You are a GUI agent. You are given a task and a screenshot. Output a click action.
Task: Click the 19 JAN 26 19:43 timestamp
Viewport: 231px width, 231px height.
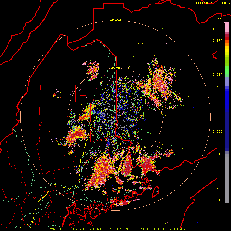pyautogui.click(x=168, y=229)
